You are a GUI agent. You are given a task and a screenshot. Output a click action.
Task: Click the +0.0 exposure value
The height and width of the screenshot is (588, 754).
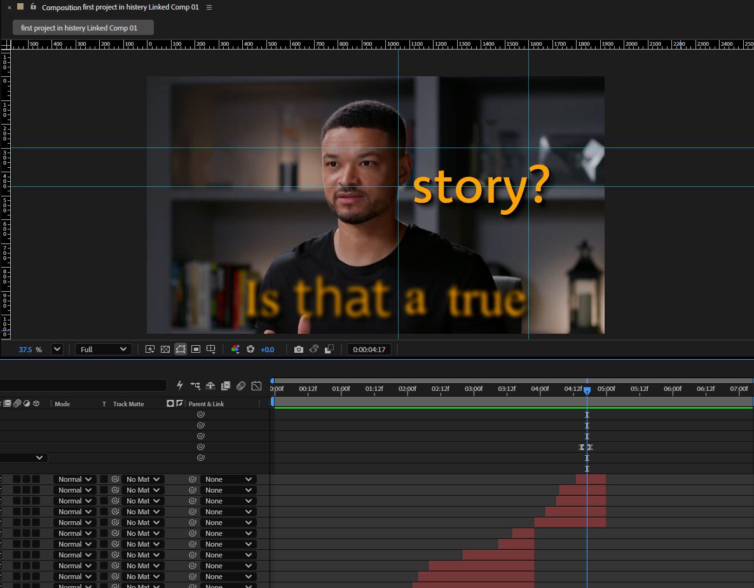coord(267,350)
